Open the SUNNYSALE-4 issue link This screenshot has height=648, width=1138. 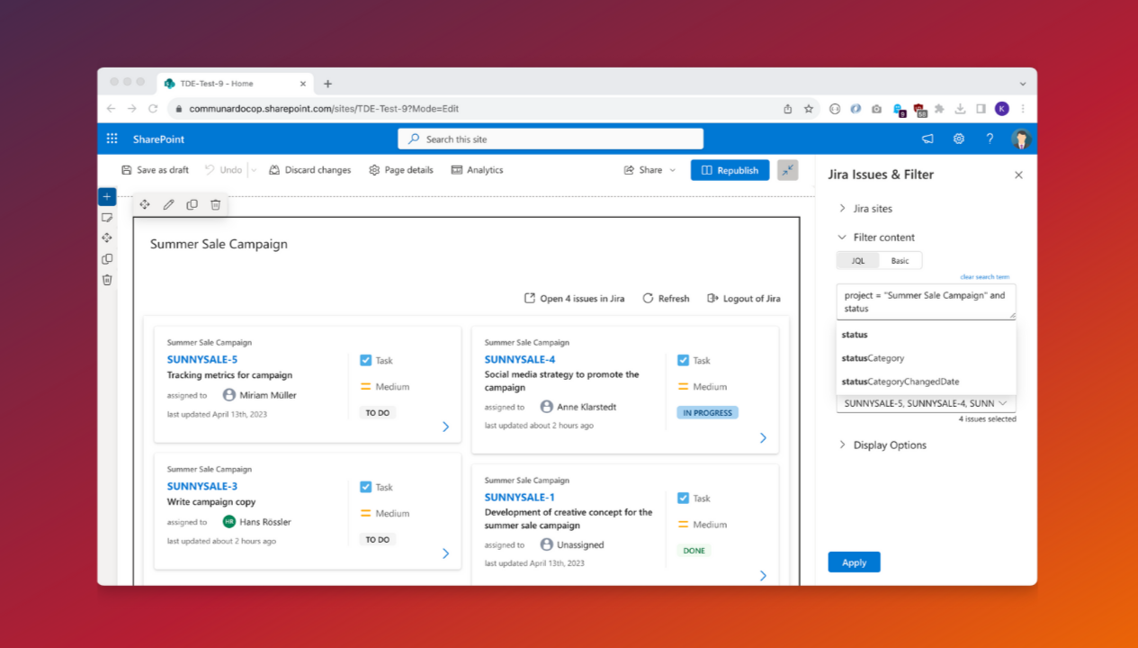520,360
